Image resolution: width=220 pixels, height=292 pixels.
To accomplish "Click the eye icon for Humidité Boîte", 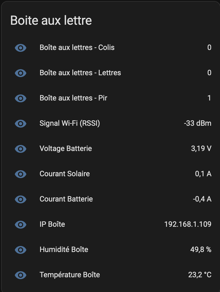I will click(21, 250).
